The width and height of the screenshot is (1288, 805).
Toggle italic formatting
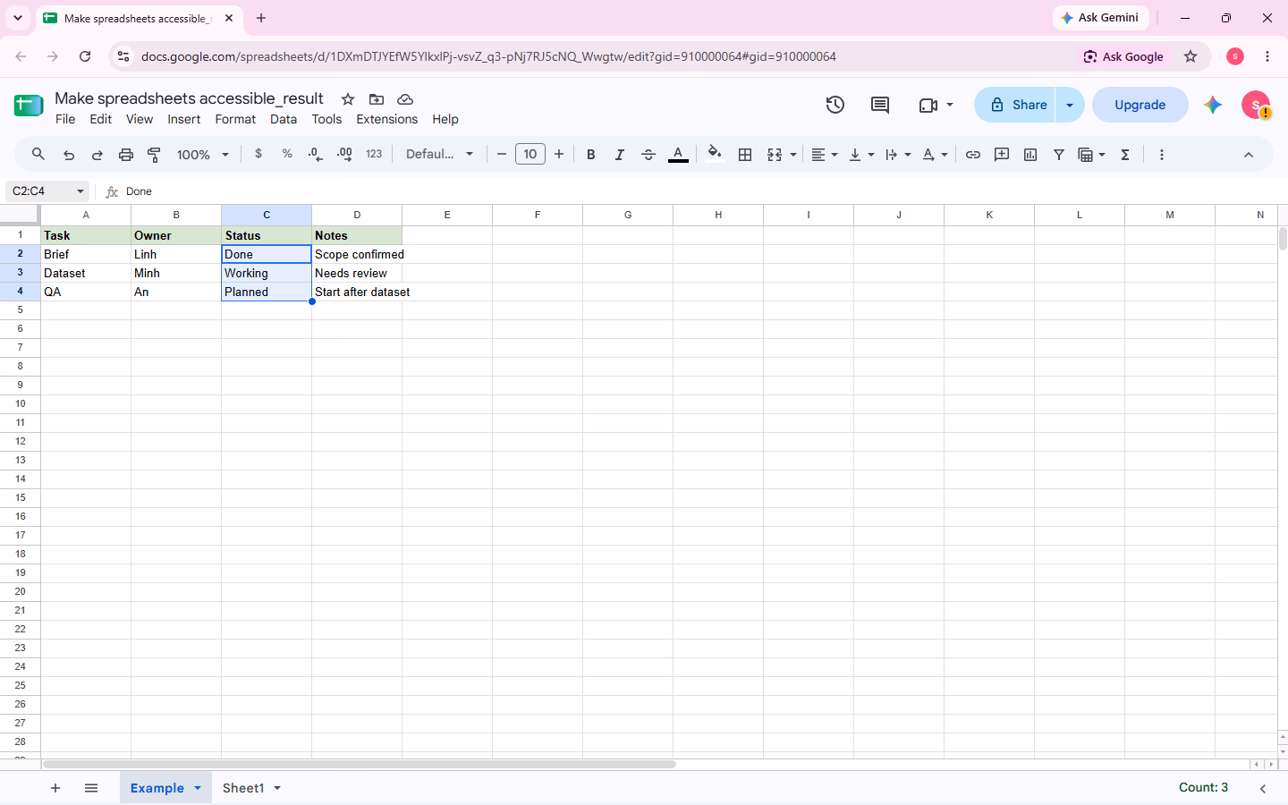coord(620,155)
